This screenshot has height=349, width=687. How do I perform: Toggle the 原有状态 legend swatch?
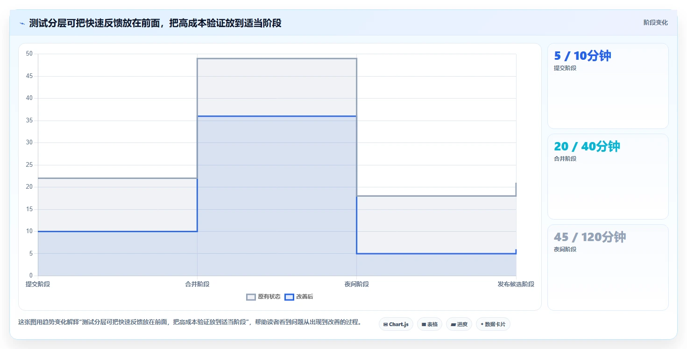pyautogui.click(x=251, y=297)
